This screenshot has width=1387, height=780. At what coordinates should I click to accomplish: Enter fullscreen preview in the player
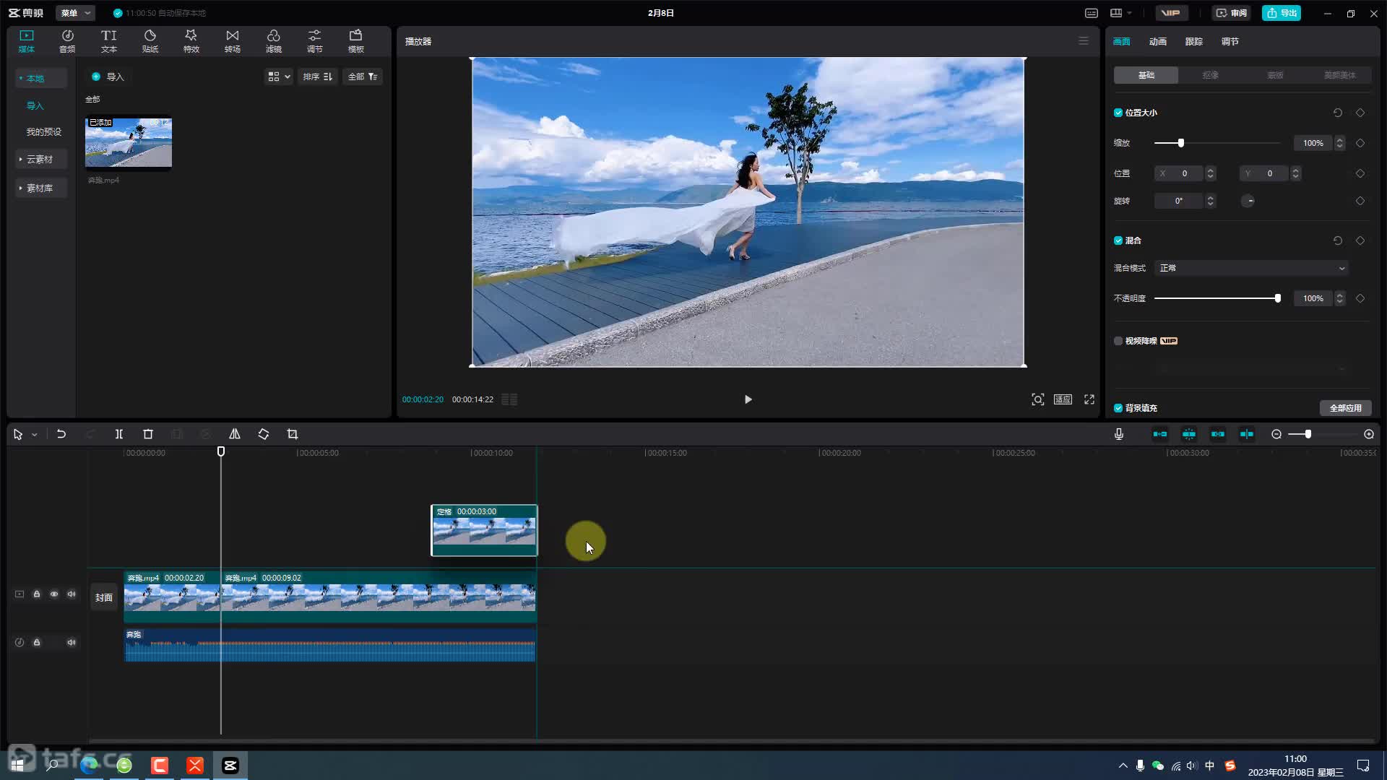1089,399
